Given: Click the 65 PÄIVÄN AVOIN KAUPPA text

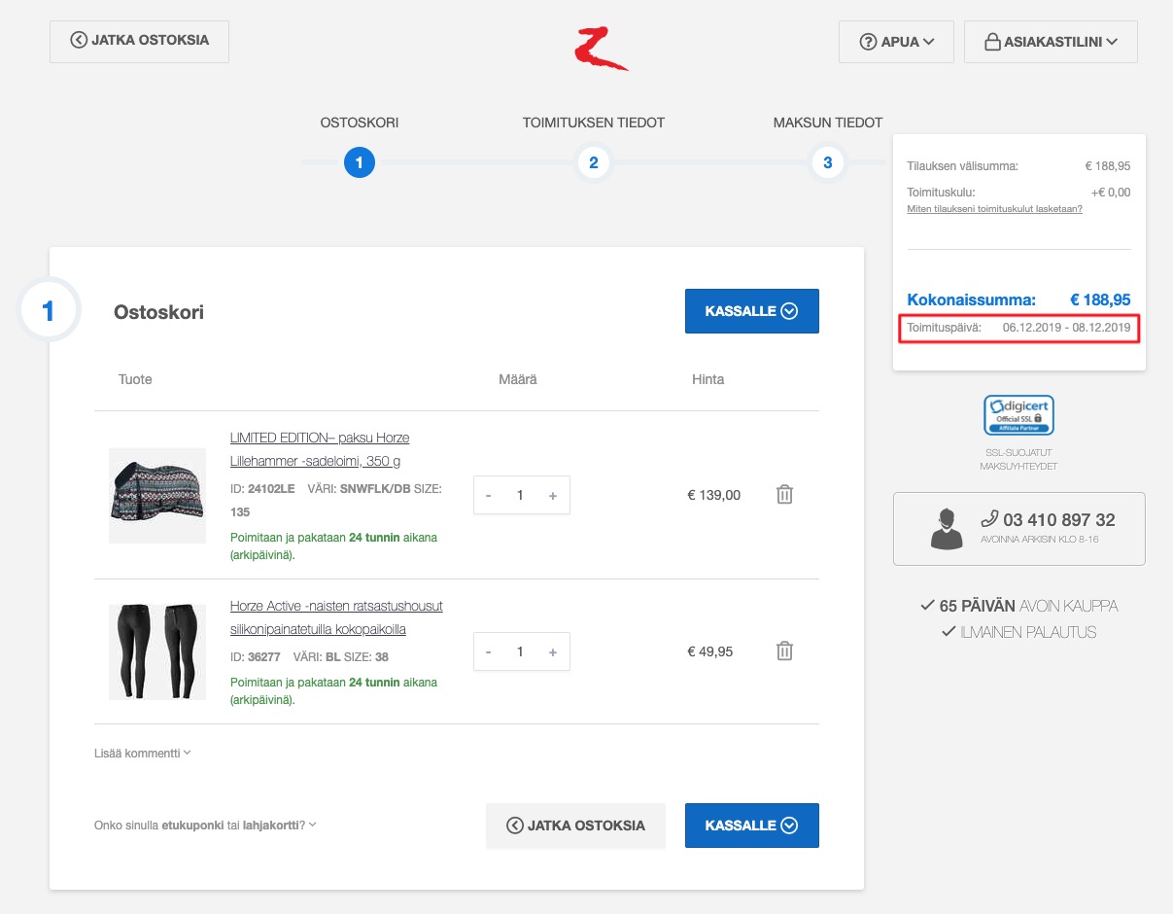Looking at the screenshot, I should (1018, 606).
